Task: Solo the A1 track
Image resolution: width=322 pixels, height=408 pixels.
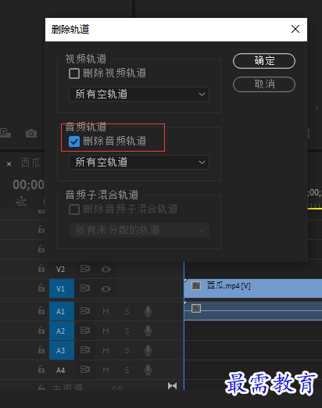Action: pos(127,311)
